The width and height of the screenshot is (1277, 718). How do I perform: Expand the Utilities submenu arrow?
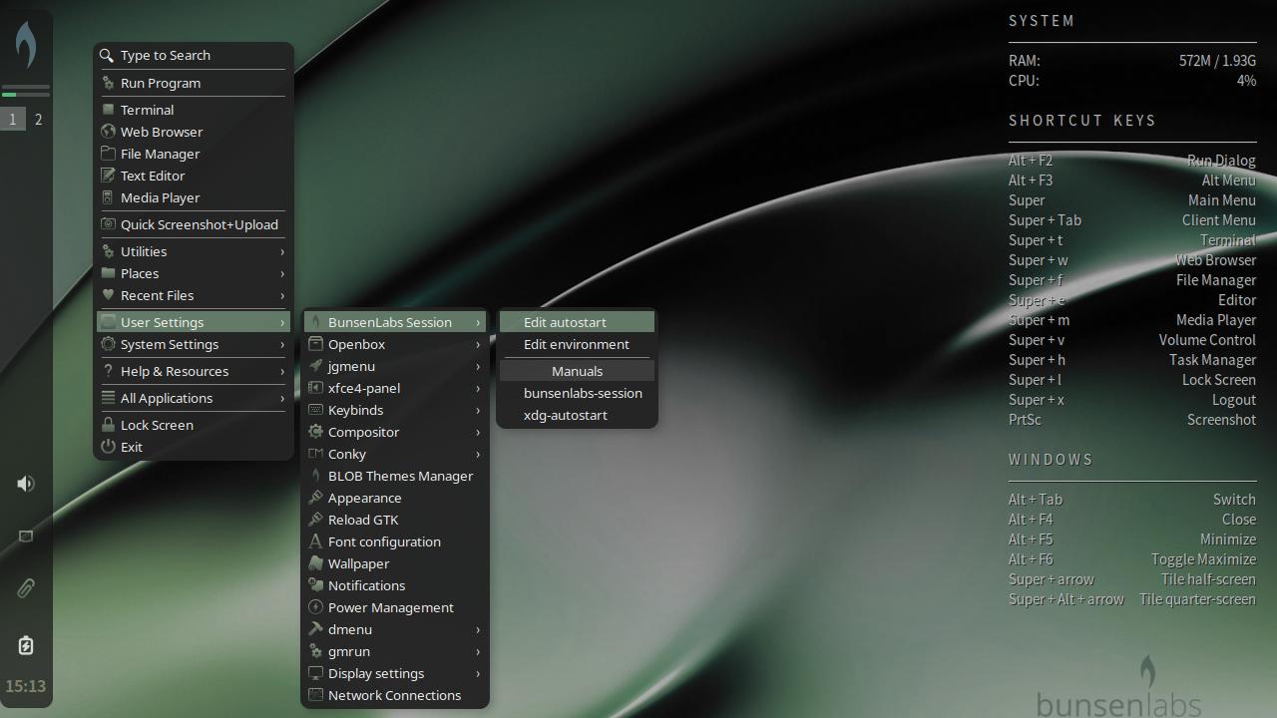click(x=282, y=251)
